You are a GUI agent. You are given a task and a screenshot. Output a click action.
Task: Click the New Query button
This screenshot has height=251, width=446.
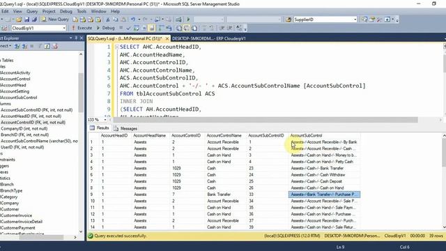[56, 20]
